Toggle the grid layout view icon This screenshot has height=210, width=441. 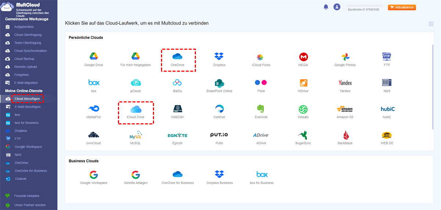pos(431,24)
